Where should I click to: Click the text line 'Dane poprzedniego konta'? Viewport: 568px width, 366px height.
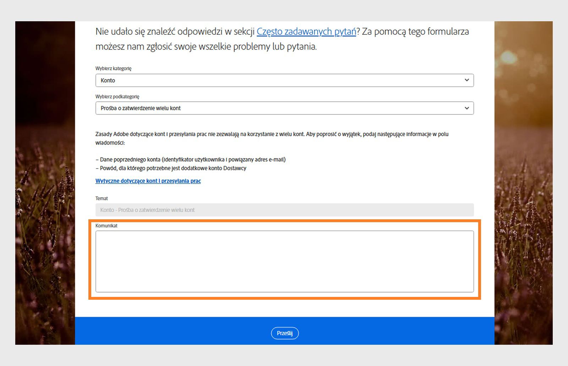[x=191, y=159]
